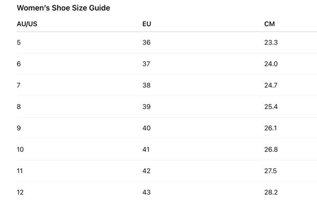The height and width of the screenshot is (215, 317).
Task: Click AU/US size 8 cell
Action: (x=18, y=107)
